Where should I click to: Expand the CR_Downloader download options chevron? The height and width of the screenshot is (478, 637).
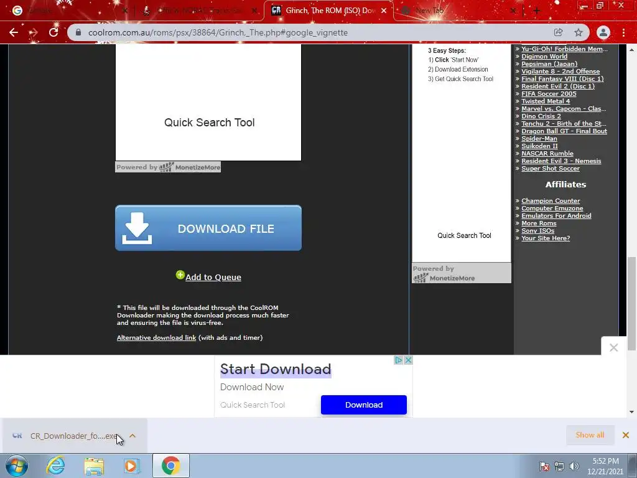(133, 436)
